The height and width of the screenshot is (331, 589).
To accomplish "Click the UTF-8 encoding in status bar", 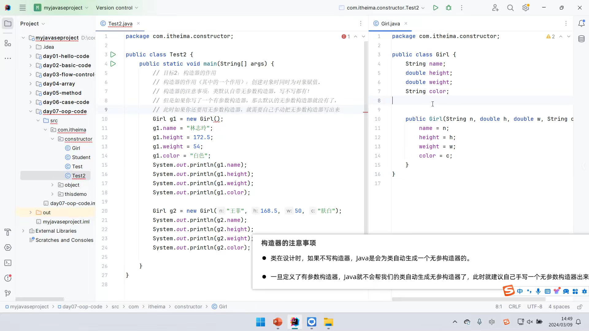I will (x=534, y=307).
